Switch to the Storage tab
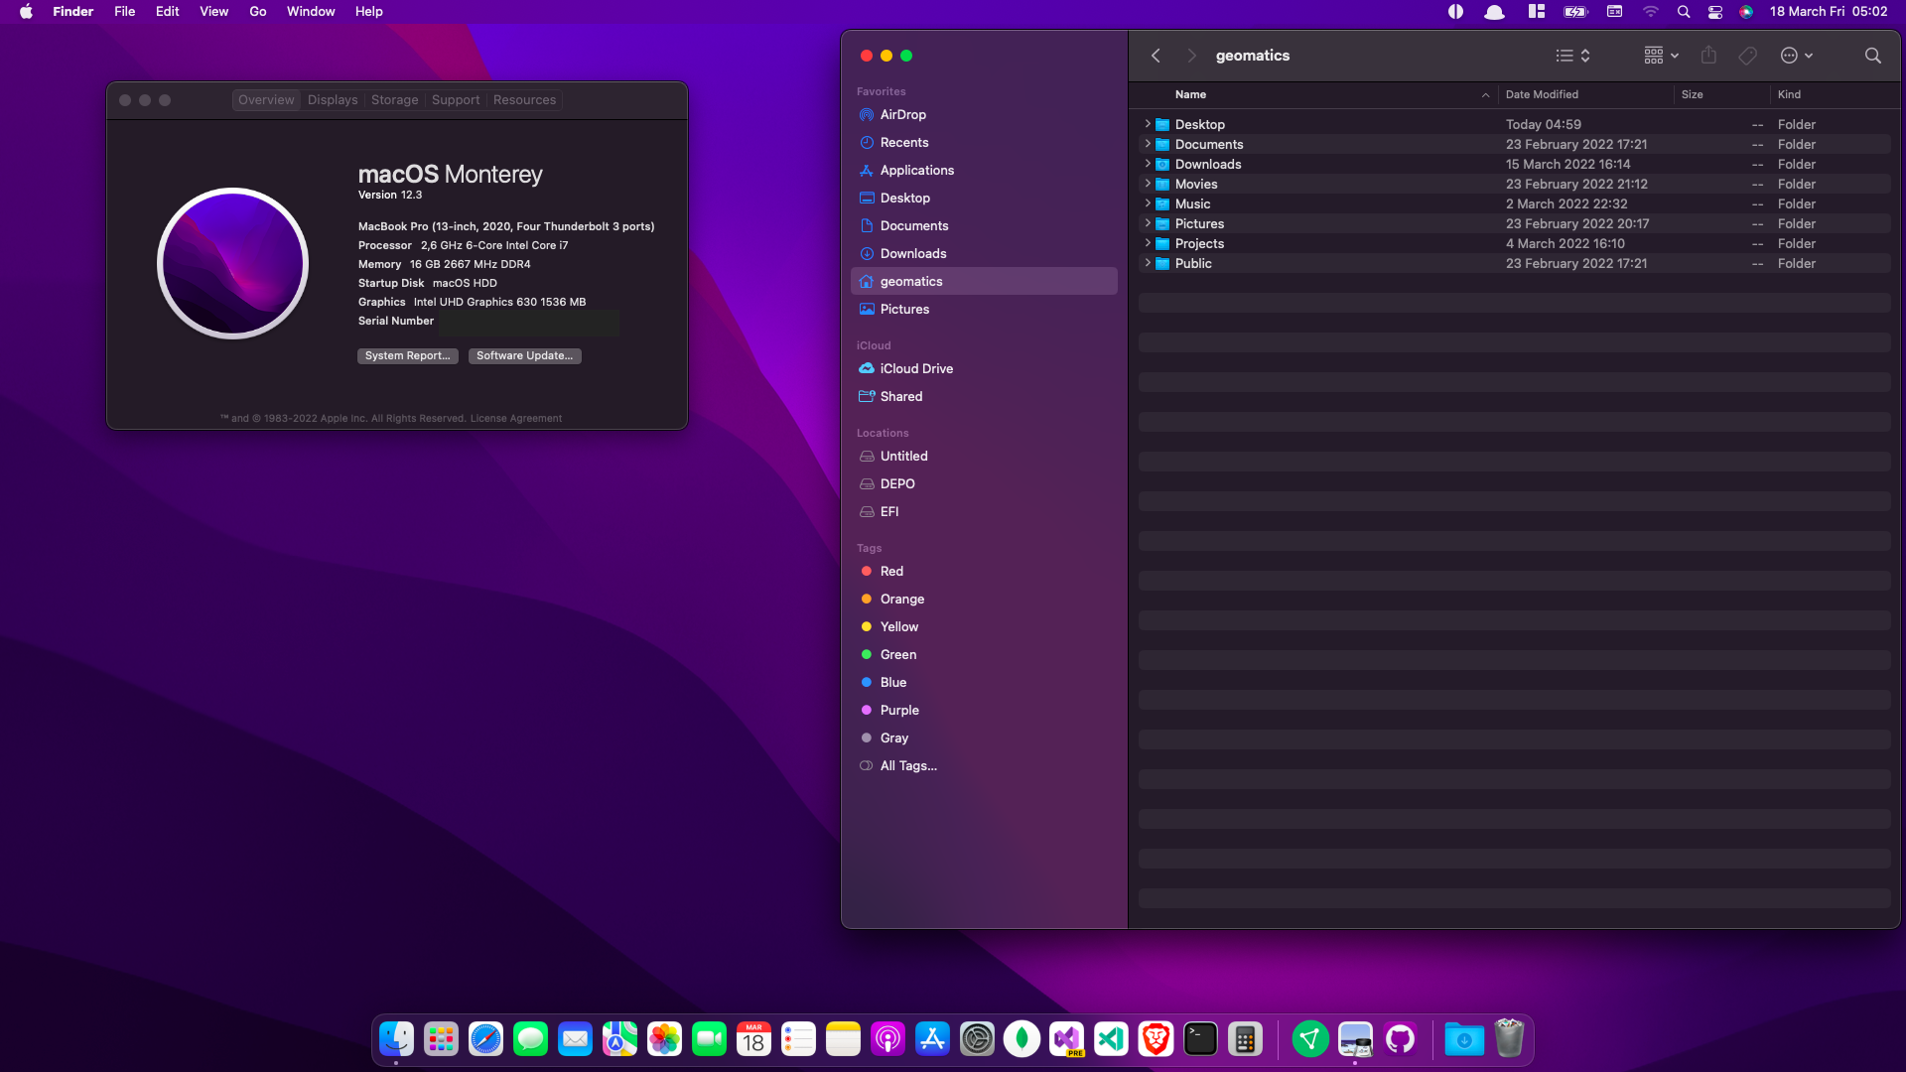Viewport: 1906px width, 1072px height. click(394, 100)
